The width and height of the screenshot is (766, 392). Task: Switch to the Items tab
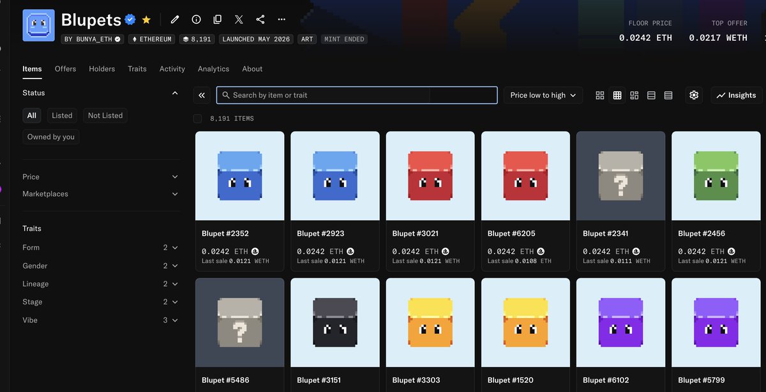click(x=32, y=69)
